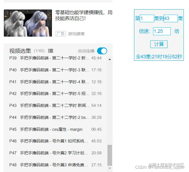The width and height of the screenshot is (189, 172).
Task: Toggle the 自动连播 autoplay switch
Action: click(102, 51)
